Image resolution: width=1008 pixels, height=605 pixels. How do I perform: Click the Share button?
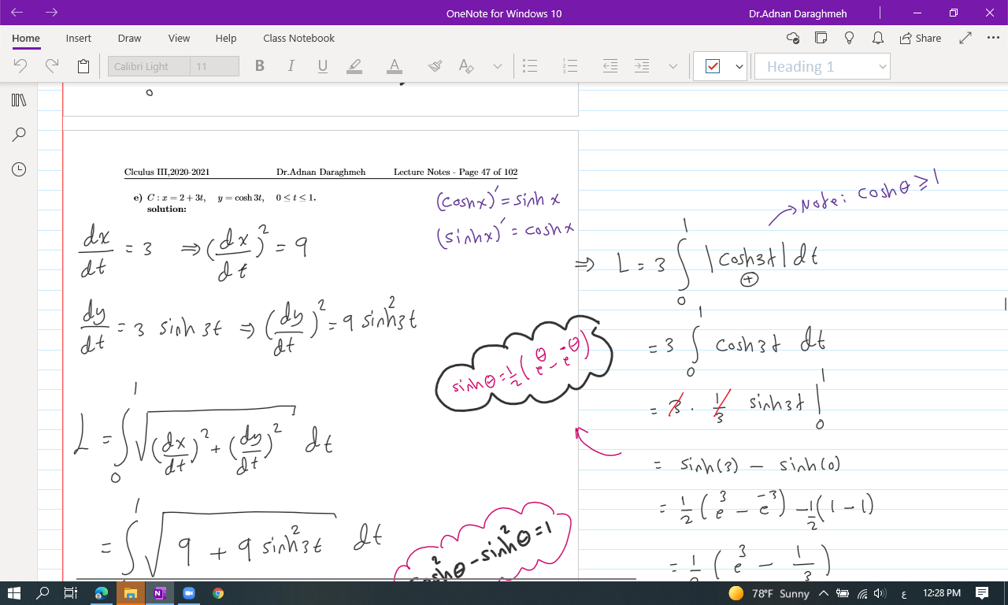coord(919,38)
